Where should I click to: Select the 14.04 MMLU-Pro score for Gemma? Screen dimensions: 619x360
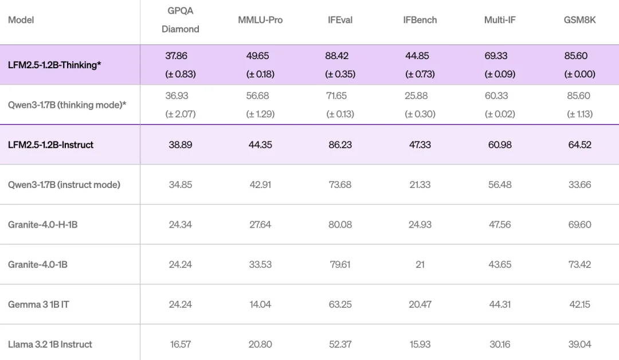click(x=260, y=304)
